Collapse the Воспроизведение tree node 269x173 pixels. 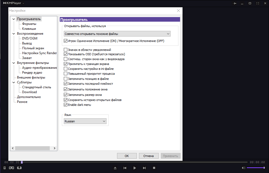click(x=14, y=34)
